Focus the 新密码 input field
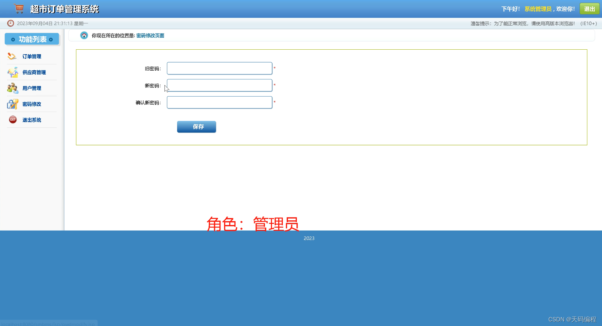 (x=219, y=85)
